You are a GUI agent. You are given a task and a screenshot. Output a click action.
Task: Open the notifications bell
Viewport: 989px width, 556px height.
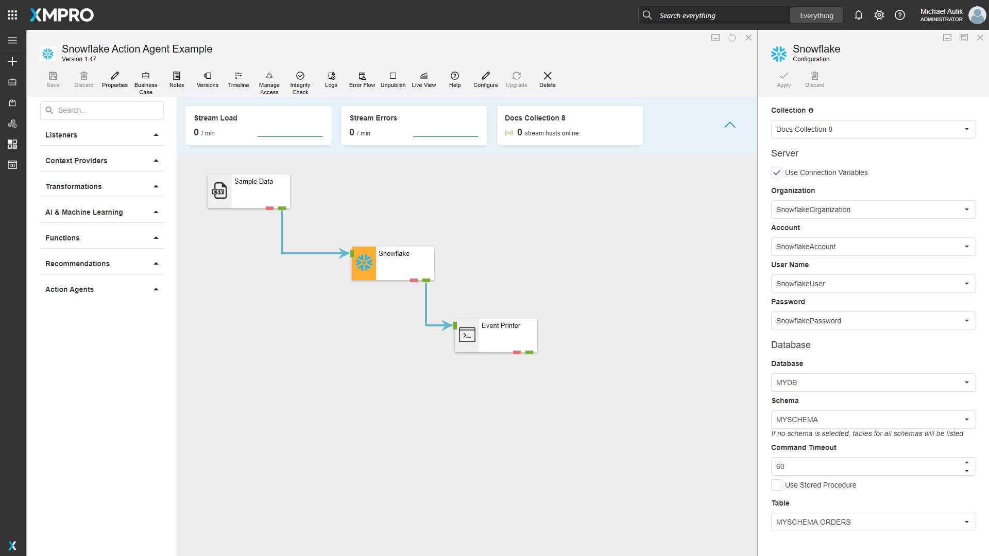tap(858, 15)
